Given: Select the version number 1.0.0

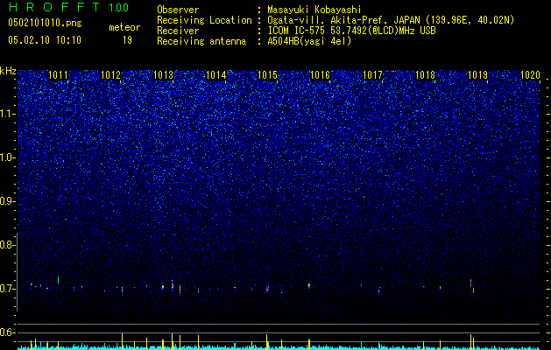Looking at the screenshot, I should tap(119, 8).
